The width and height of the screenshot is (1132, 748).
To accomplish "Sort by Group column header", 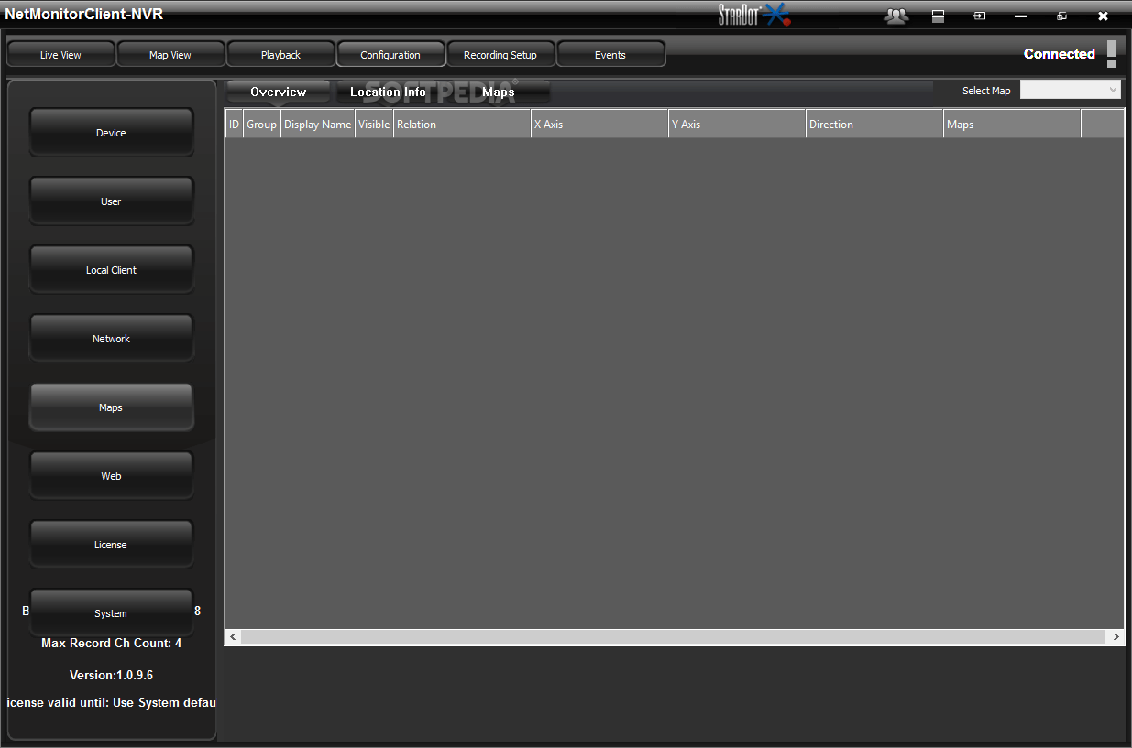I will tap(262, 125).
